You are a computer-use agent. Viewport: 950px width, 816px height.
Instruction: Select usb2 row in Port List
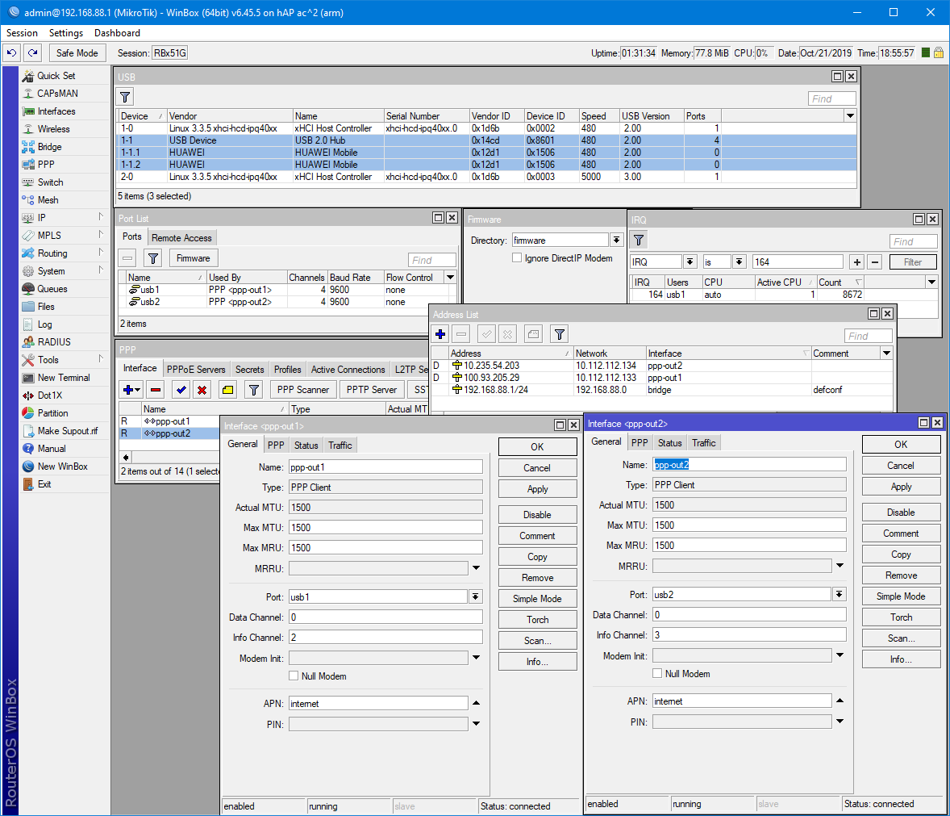pyautogui.click(x=286, y=302)
